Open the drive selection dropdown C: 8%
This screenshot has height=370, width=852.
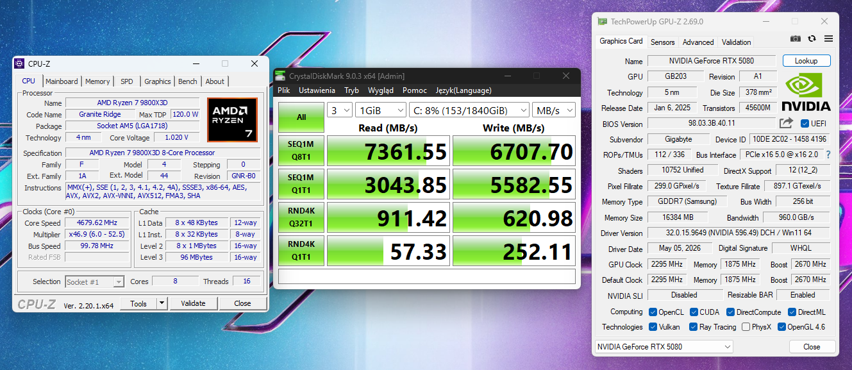[x=469, y=110]
